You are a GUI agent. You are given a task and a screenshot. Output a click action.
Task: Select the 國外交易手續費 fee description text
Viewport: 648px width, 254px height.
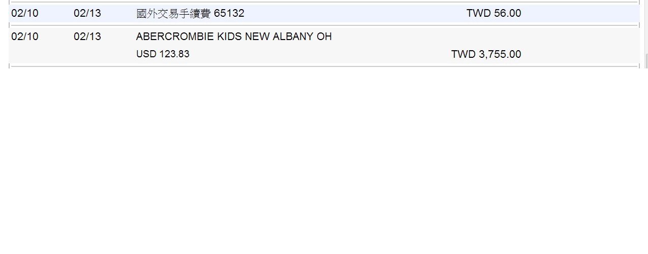pos(173,13)
